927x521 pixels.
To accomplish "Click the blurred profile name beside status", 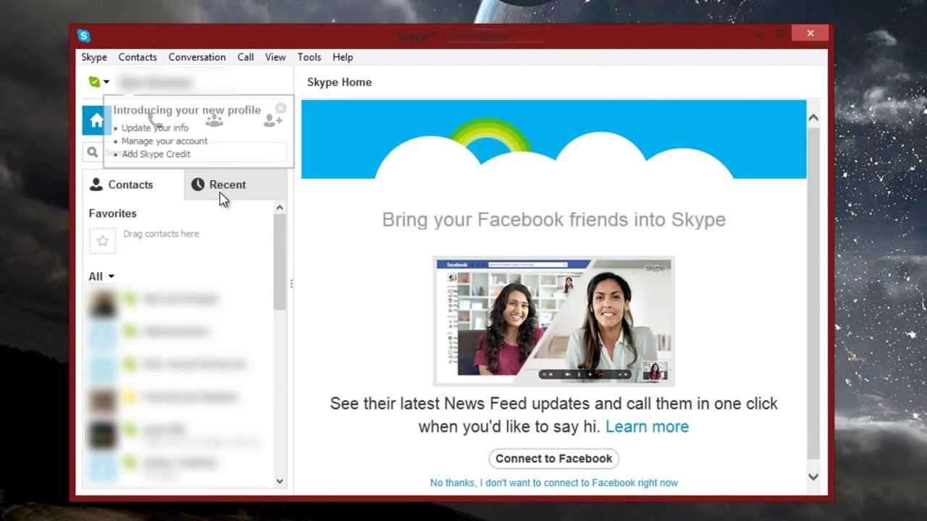I will coord(155,82).
